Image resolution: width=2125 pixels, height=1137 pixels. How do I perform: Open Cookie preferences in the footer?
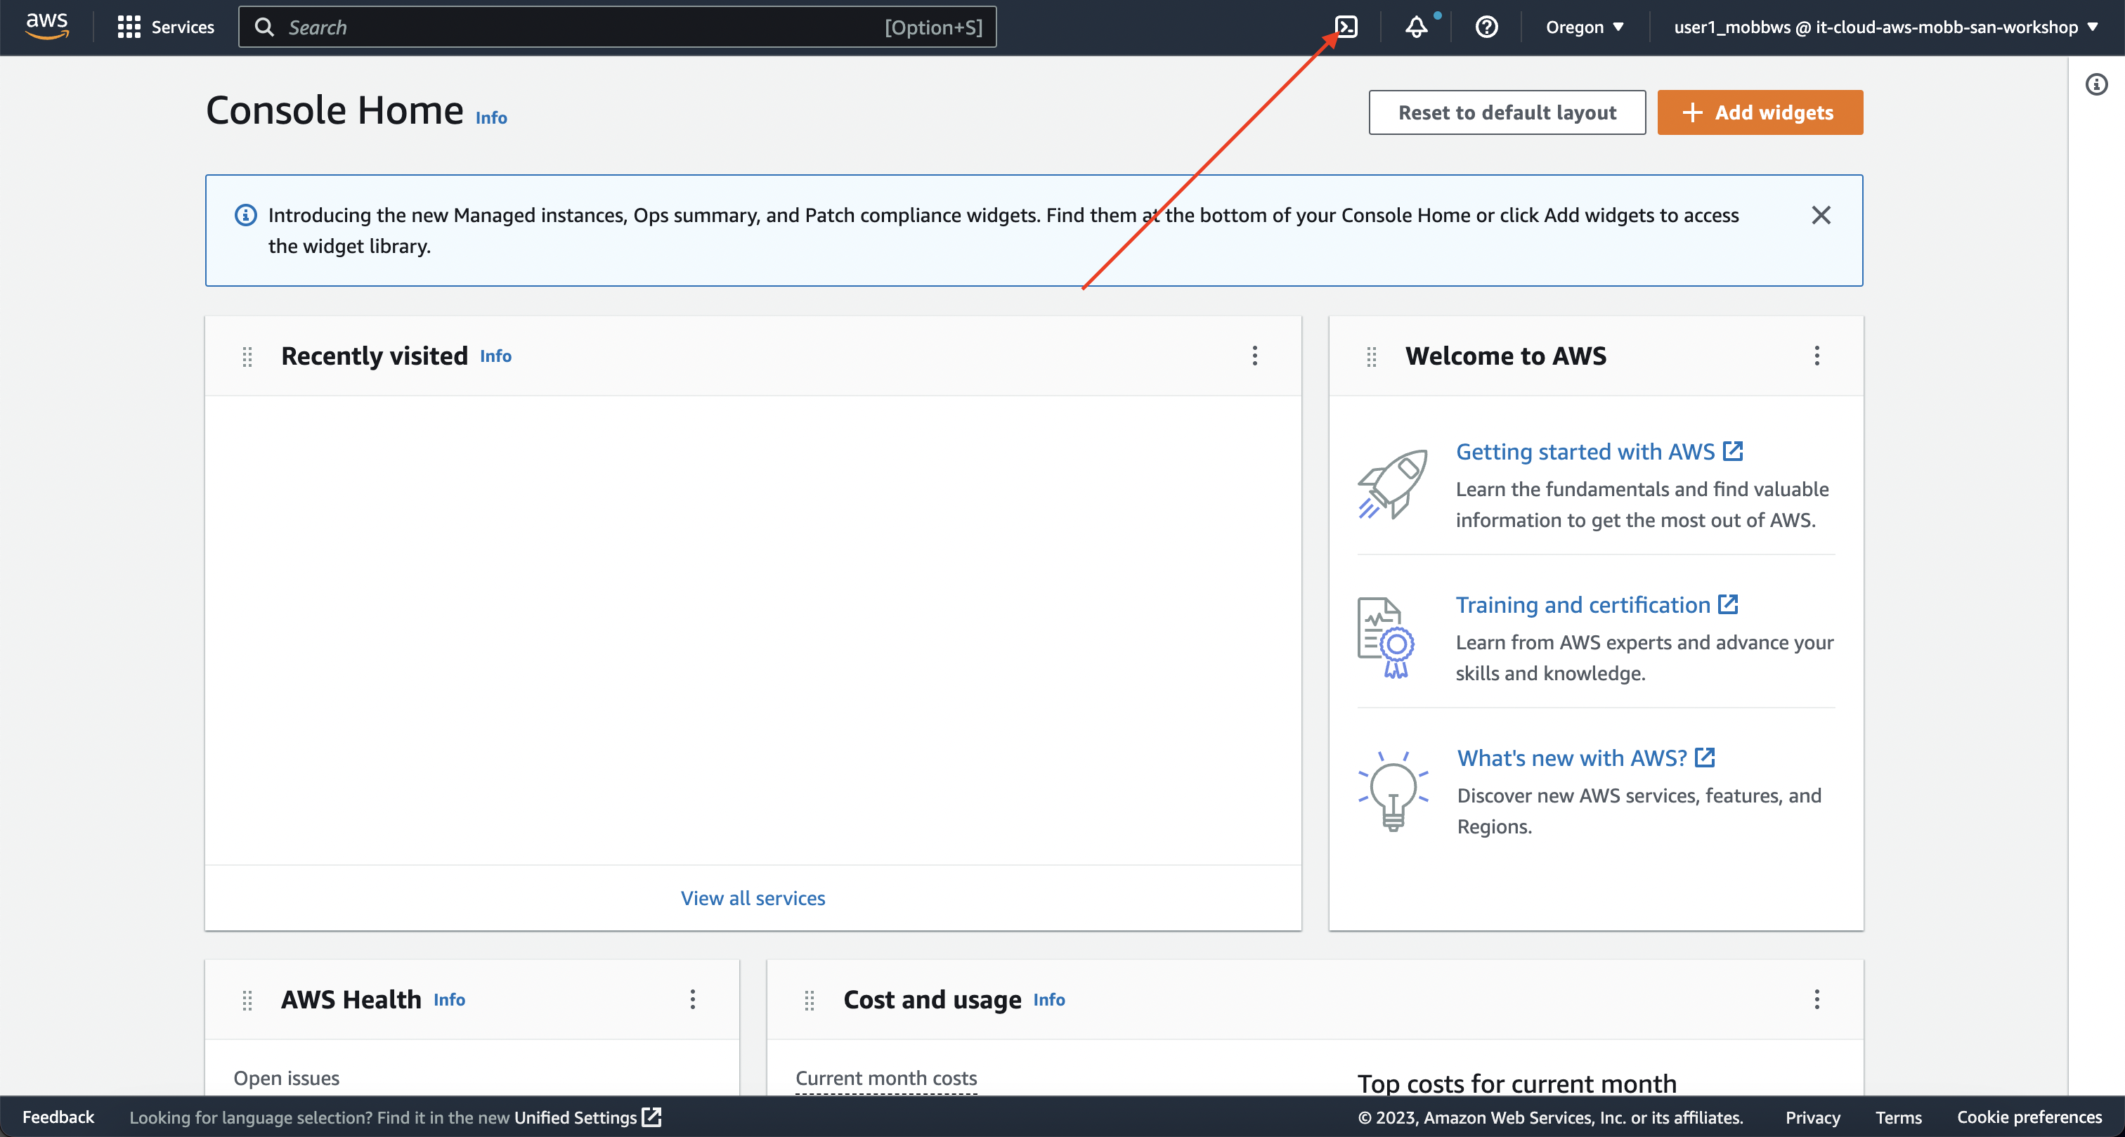click(2029, 1117)
